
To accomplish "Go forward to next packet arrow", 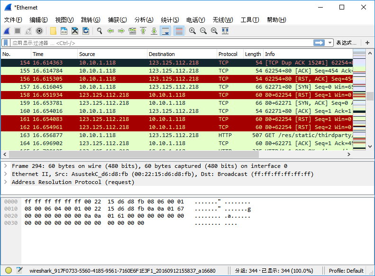I will click(121, 31).
